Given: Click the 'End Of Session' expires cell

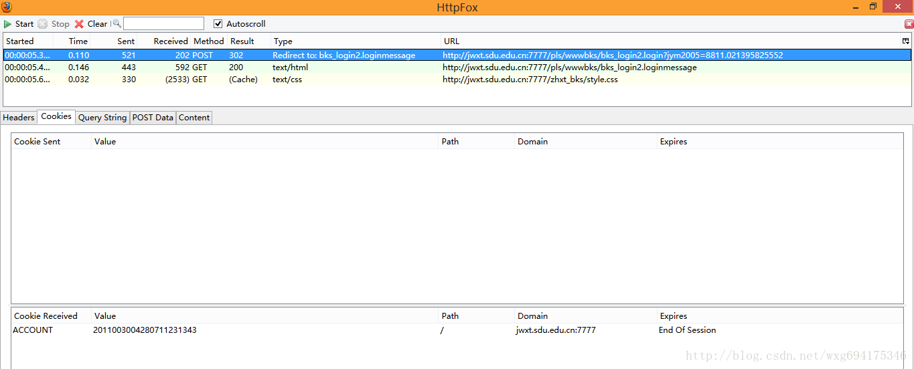Looking at the screenshot, I should pyautogui.click(x=687, y=330).
